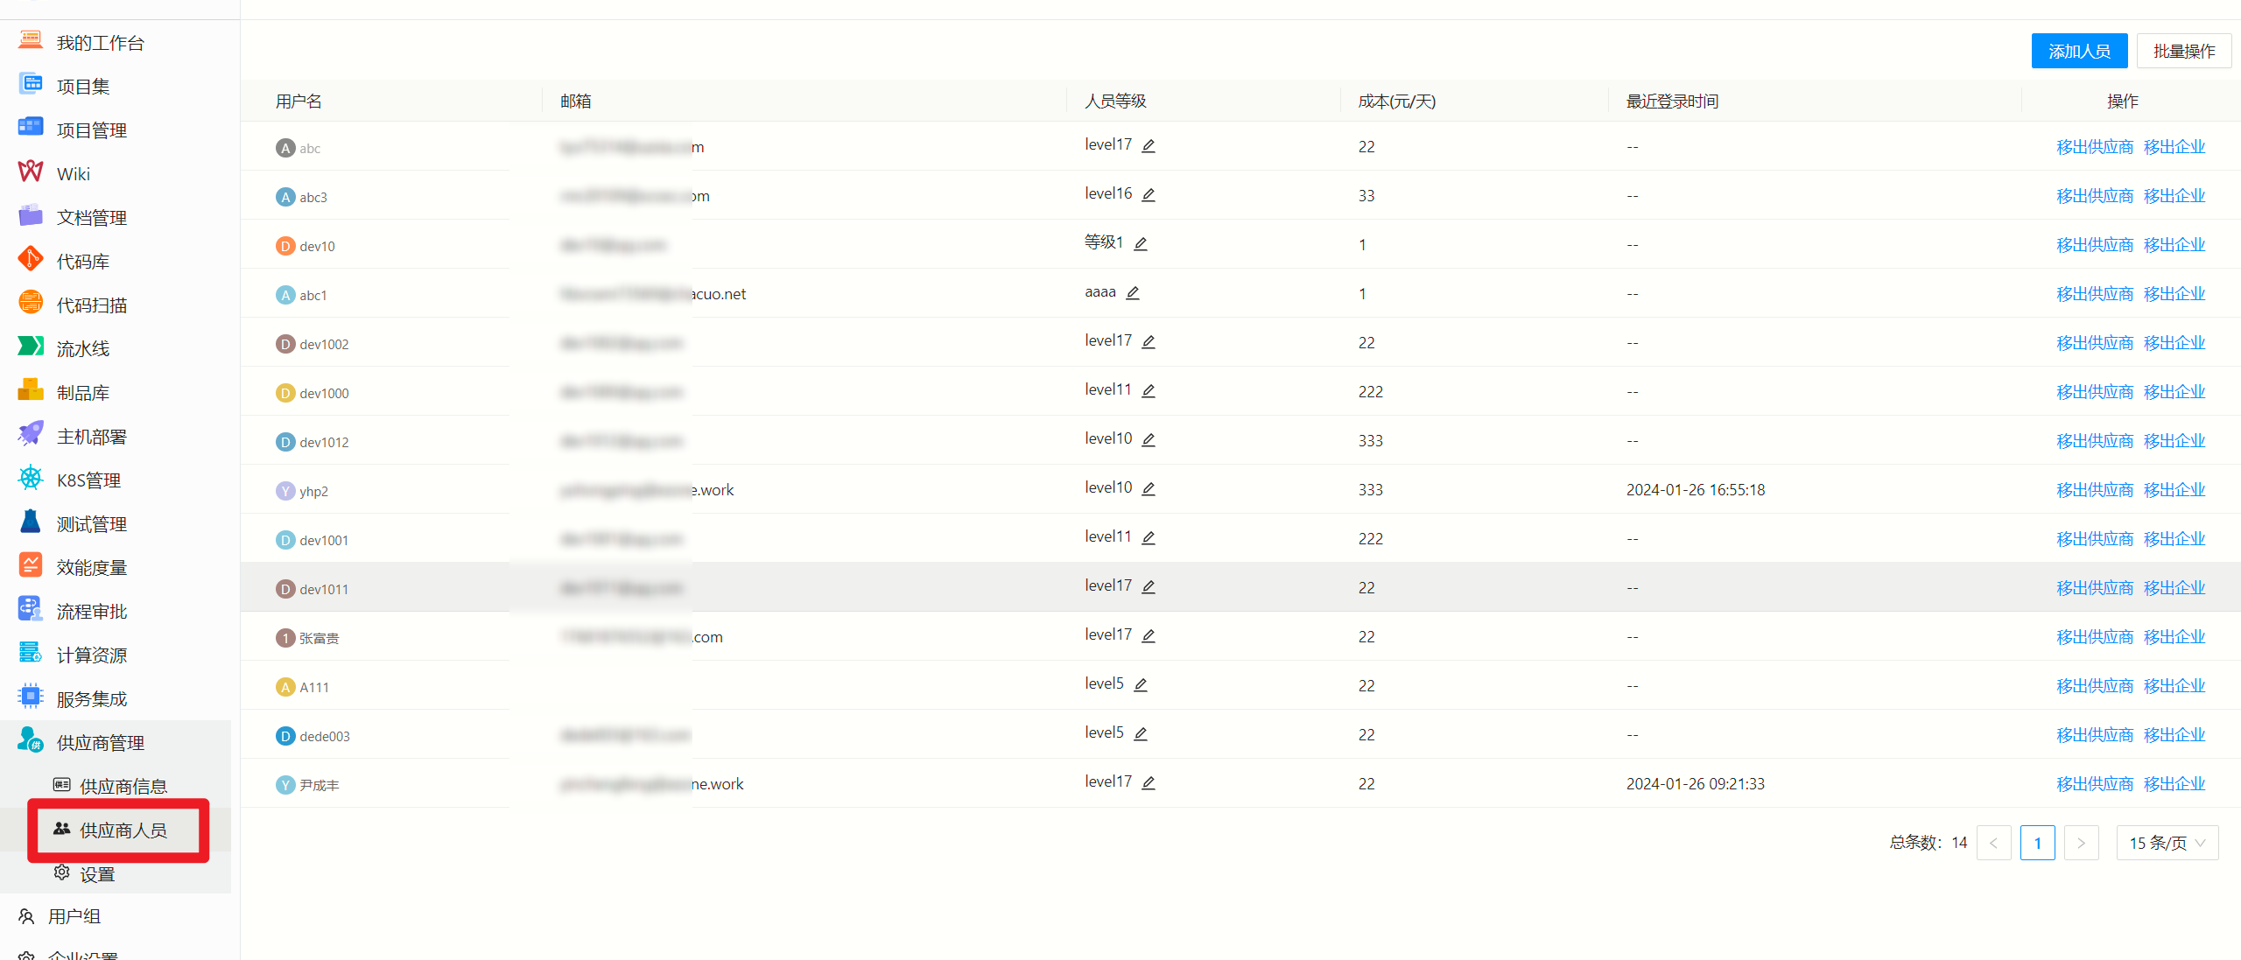Image resolution: width=2241 pixels, height=960 pixels.
Task: Open the 15 条/页 page size dropdown
Action: click(x=2167, y=843)
